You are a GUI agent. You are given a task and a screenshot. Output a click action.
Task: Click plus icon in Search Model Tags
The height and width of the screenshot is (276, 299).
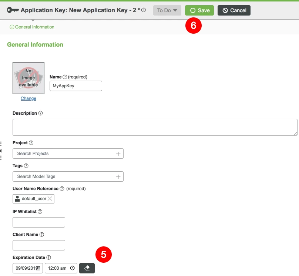(x=118, y=177)
